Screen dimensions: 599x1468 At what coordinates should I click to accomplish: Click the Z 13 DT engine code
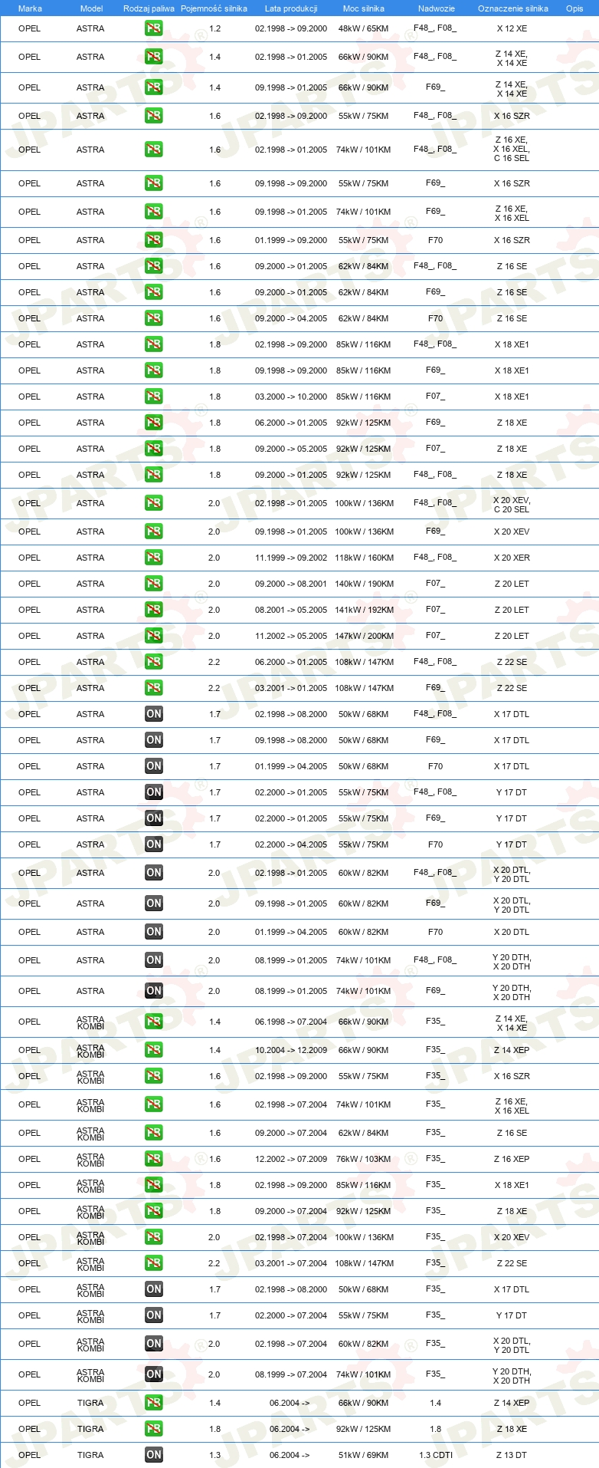tap(512, 1455)
